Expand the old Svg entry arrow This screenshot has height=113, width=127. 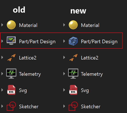(x=2, y=90)
